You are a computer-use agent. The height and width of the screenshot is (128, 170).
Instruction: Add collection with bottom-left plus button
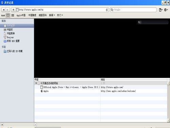tap(2, 125)
